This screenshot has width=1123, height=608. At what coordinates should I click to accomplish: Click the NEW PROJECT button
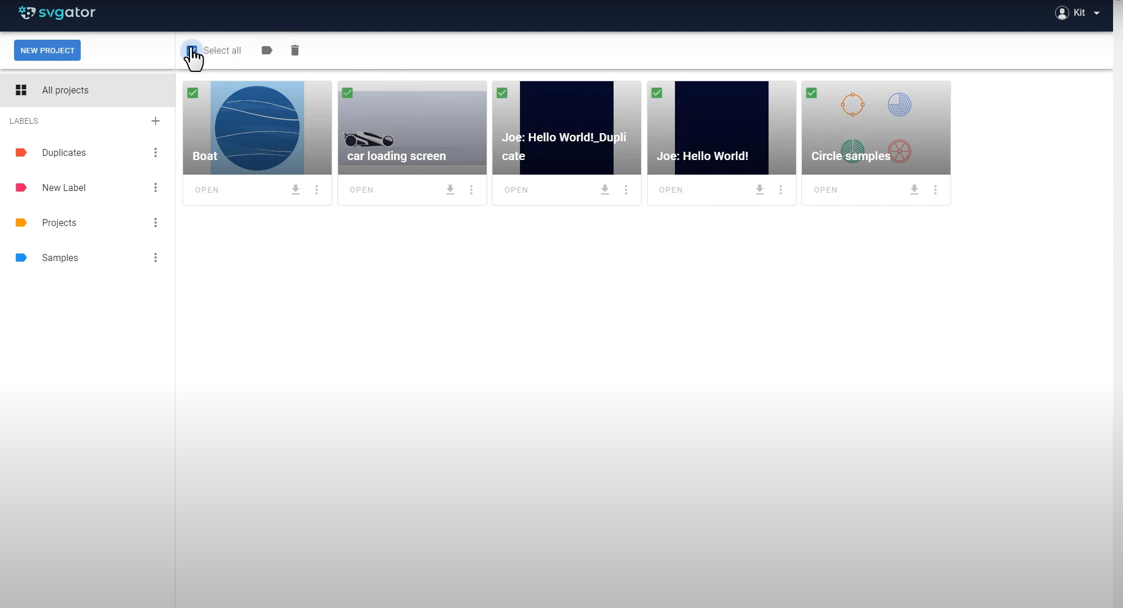click(x=47, y=50)
